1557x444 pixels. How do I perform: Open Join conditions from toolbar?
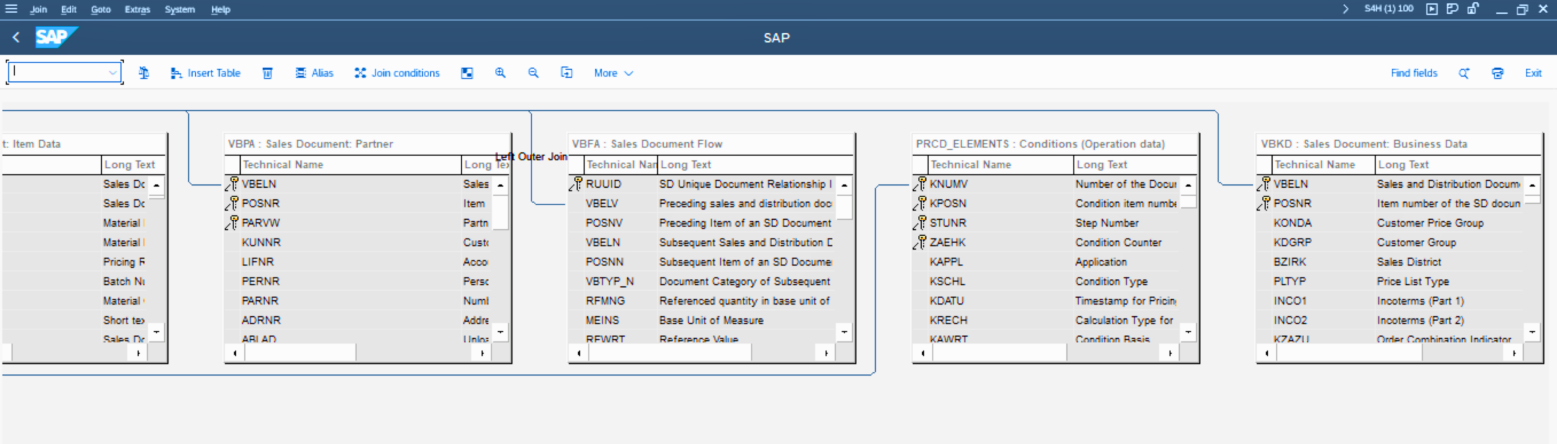coord(397,73)
